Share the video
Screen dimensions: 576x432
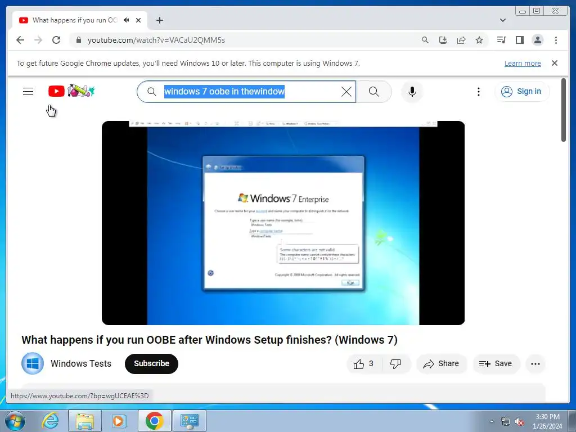441,364
